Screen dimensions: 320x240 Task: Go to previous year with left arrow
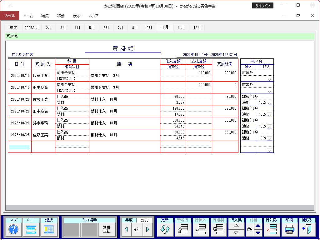[126, 229]
